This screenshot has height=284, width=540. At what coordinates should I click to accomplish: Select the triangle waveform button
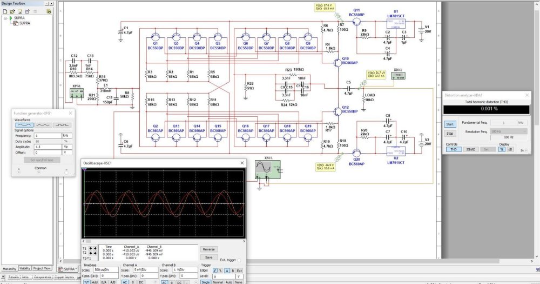[x=44, y=125]
